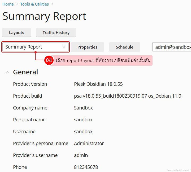This screenshot has height=172, width=191.
Task: Select the Plesk Obsidian 18.0.55 version text
Action: point(98,84)
